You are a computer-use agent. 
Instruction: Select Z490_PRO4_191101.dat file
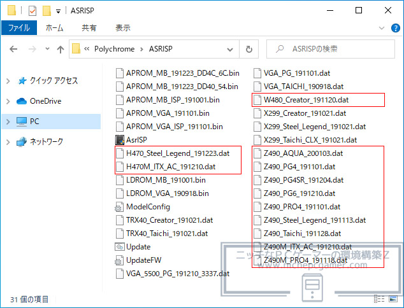click(x=297, y=207)
